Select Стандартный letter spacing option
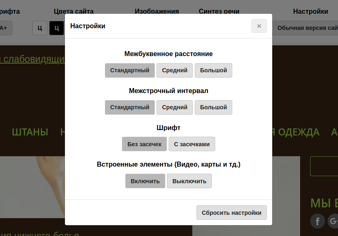 coord(129,71)
